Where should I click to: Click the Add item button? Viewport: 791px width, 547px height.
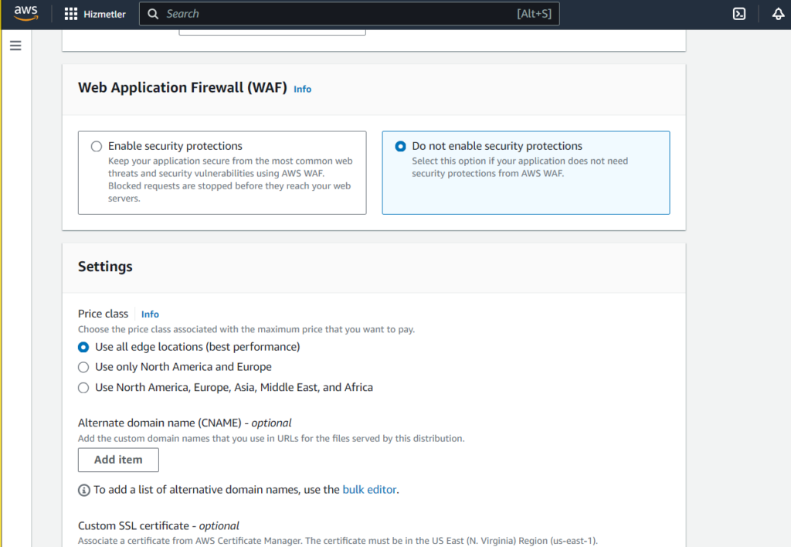click(x=118, y=460)
